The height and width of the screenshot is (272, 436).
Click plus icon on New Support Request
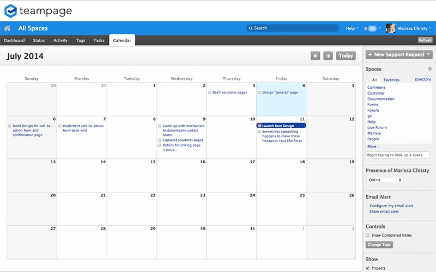370,55
